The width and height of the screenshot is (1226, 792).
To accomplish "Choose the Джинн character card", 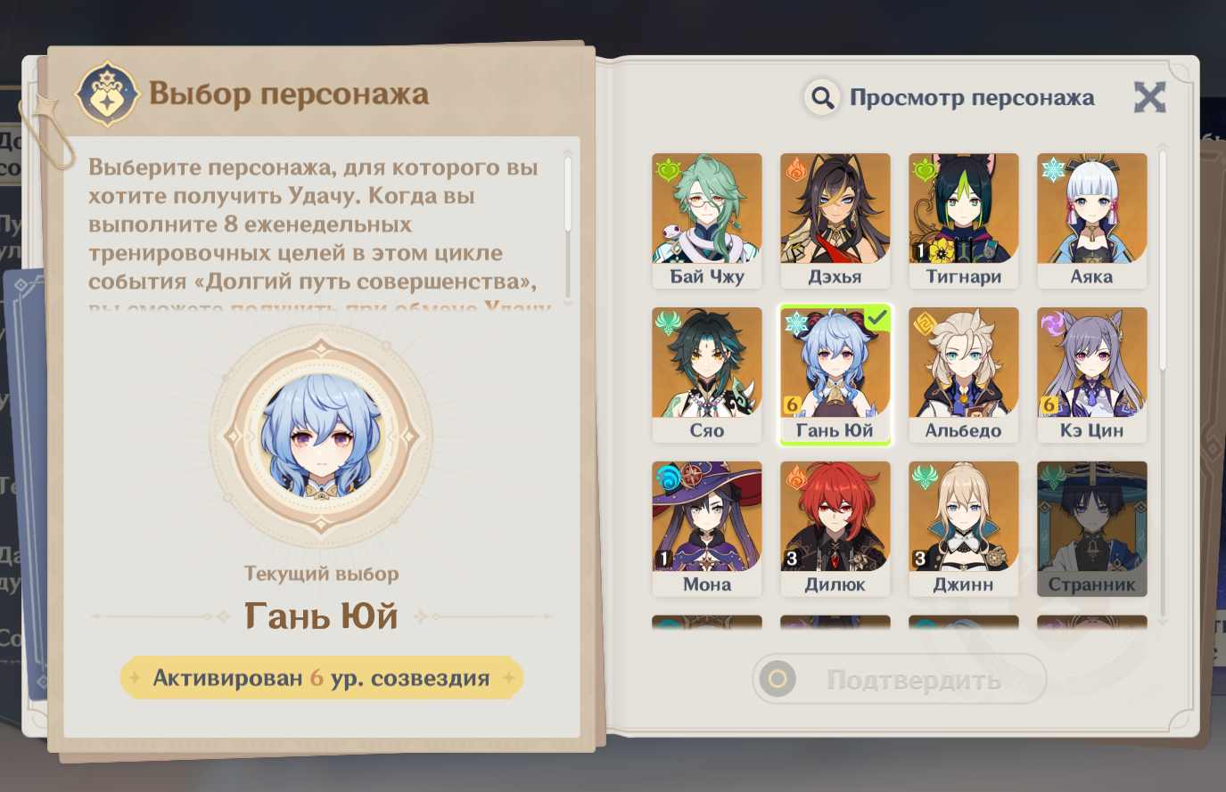I will tap(964, 529).
